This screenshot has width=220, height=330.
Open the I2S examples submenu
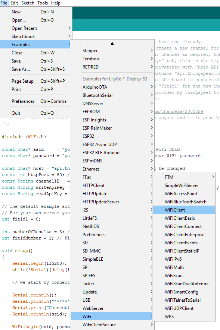[111, 210]
